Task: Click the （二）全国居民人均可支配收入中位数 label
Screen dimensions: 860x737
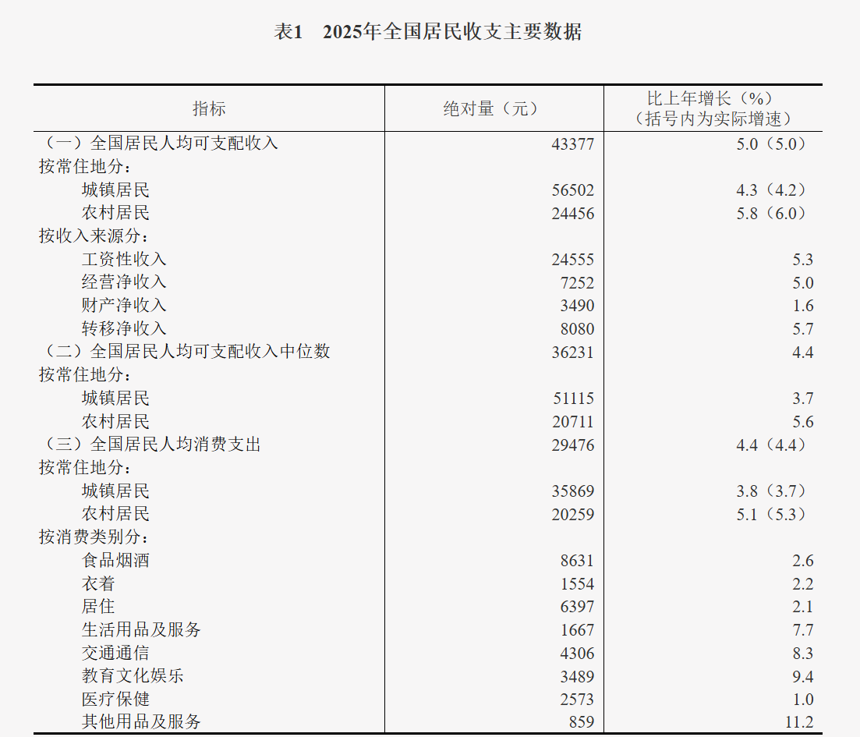Action: (x=186, y=351)
